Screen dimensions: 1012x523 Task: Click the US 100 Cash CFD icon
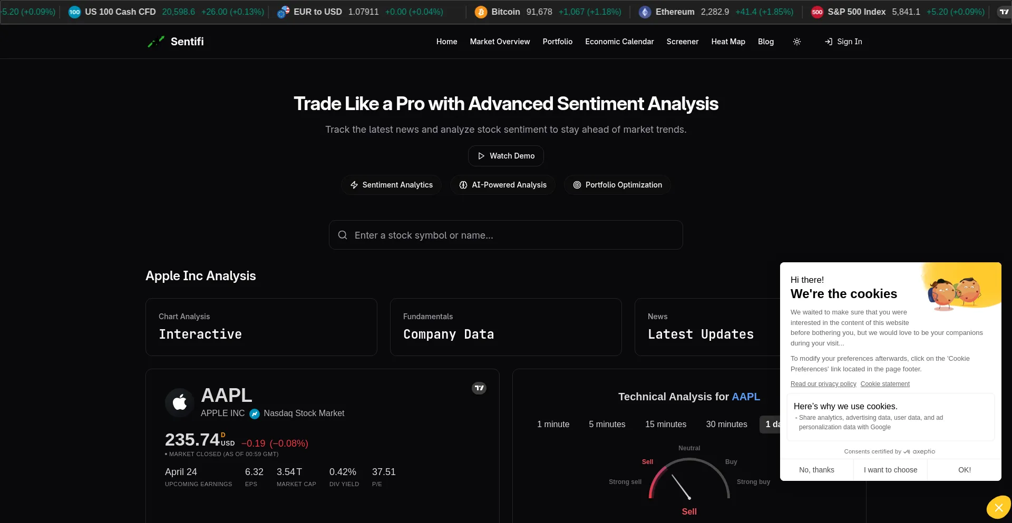[x=74, y=12]
